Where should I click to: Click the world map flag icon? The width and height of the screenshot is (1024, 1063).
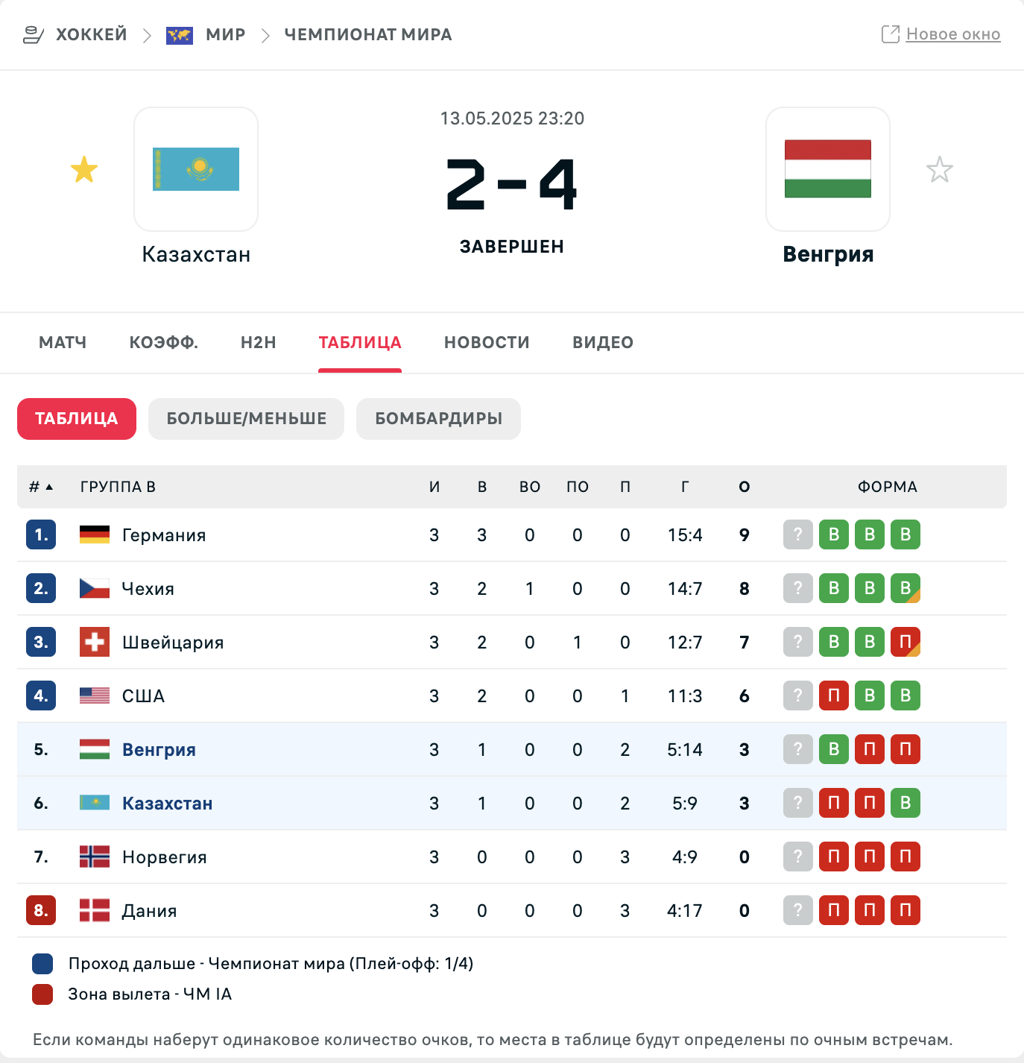(x=180, y=35)
